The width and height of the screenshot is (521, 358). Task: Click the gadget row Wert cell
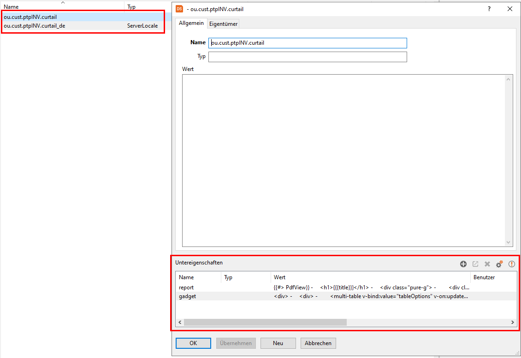[371, 296]
